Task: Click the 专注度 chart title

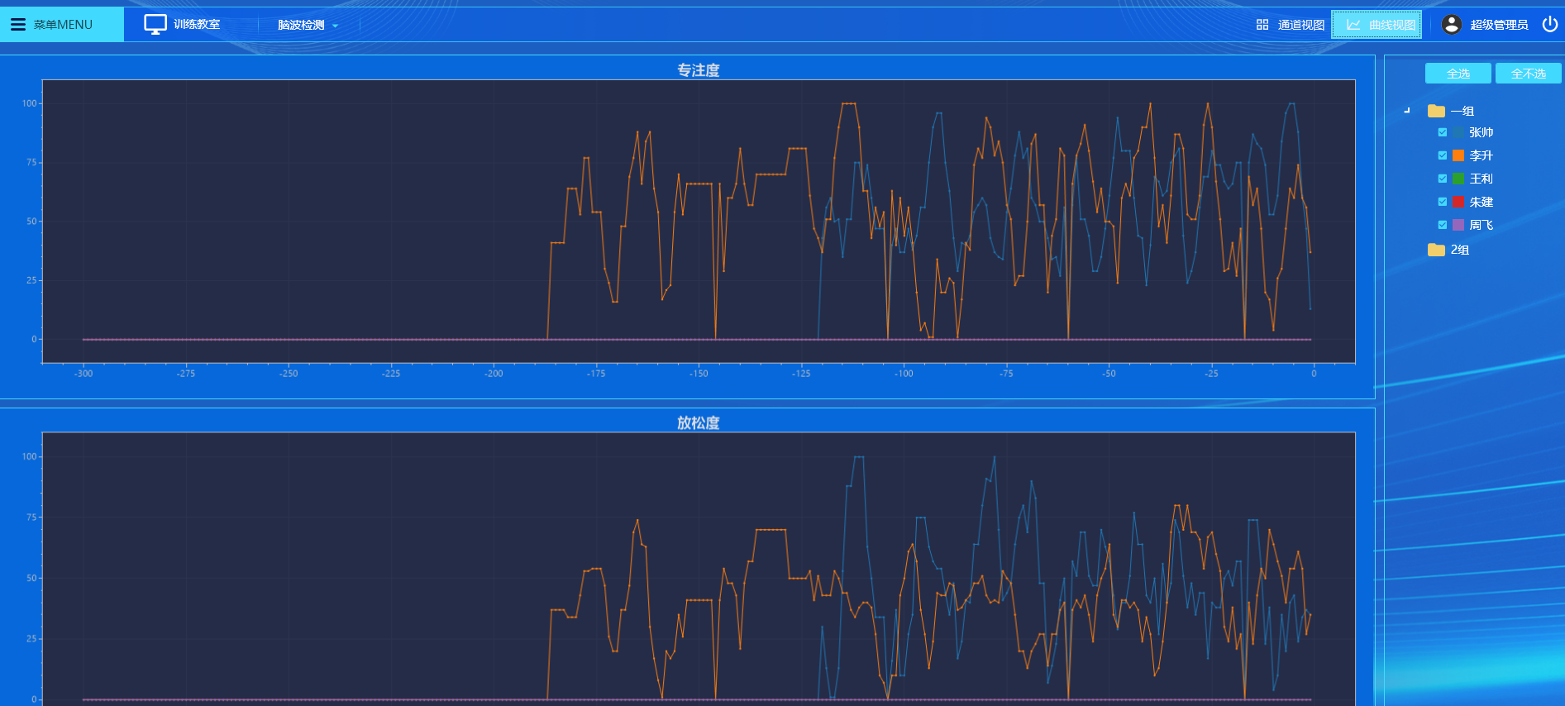Action: (699, 70)
